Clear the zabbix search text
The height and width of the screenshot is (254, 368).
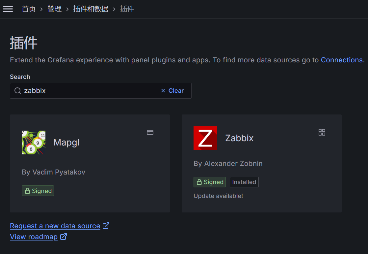(x=172, y=90)
